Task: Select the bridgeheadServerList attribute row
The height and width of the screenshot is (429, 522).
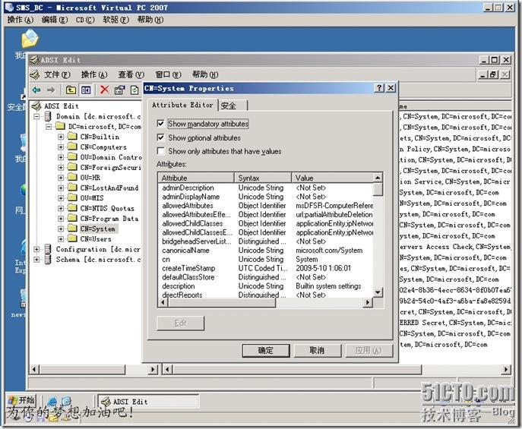Action: pos(266,241)
